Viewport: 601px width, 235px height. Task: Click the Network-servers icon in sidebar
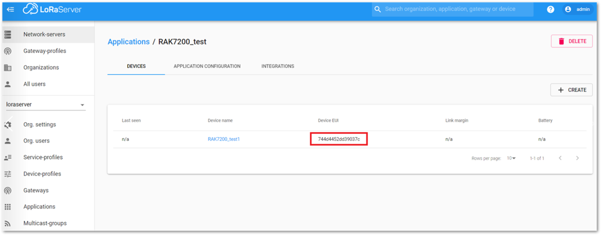[8, 34]
